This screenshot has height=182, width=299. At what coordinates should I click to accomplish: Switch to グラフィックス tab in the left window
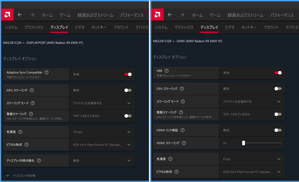[x=34, y=27]
